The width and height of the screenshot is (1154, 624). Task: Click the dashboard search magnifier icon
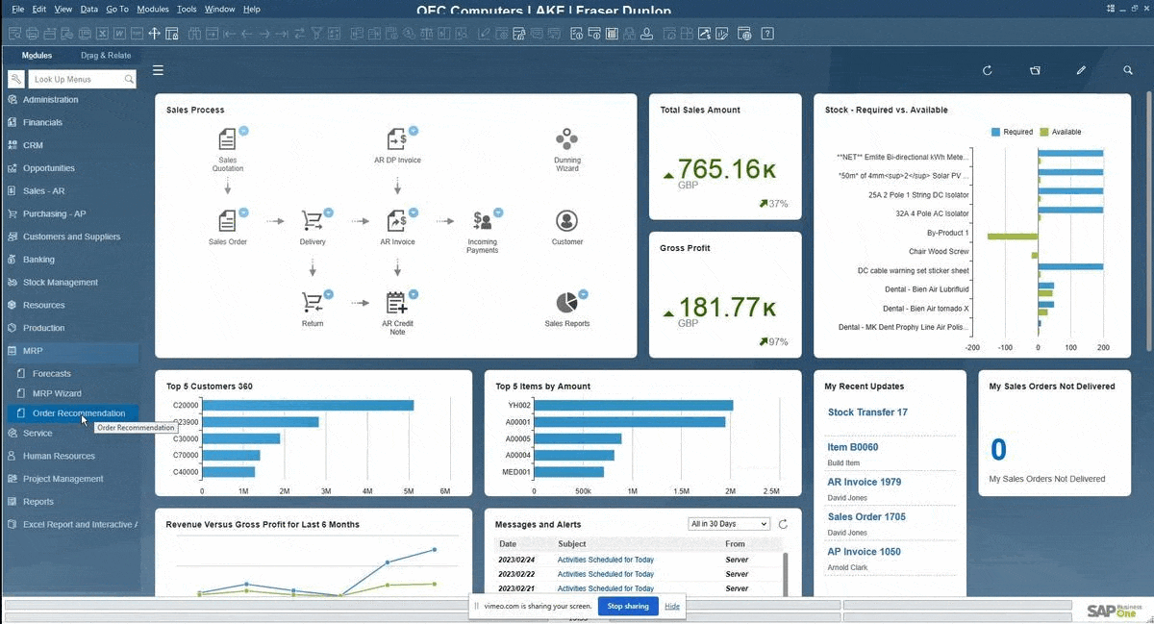[x=1128, y=70]
